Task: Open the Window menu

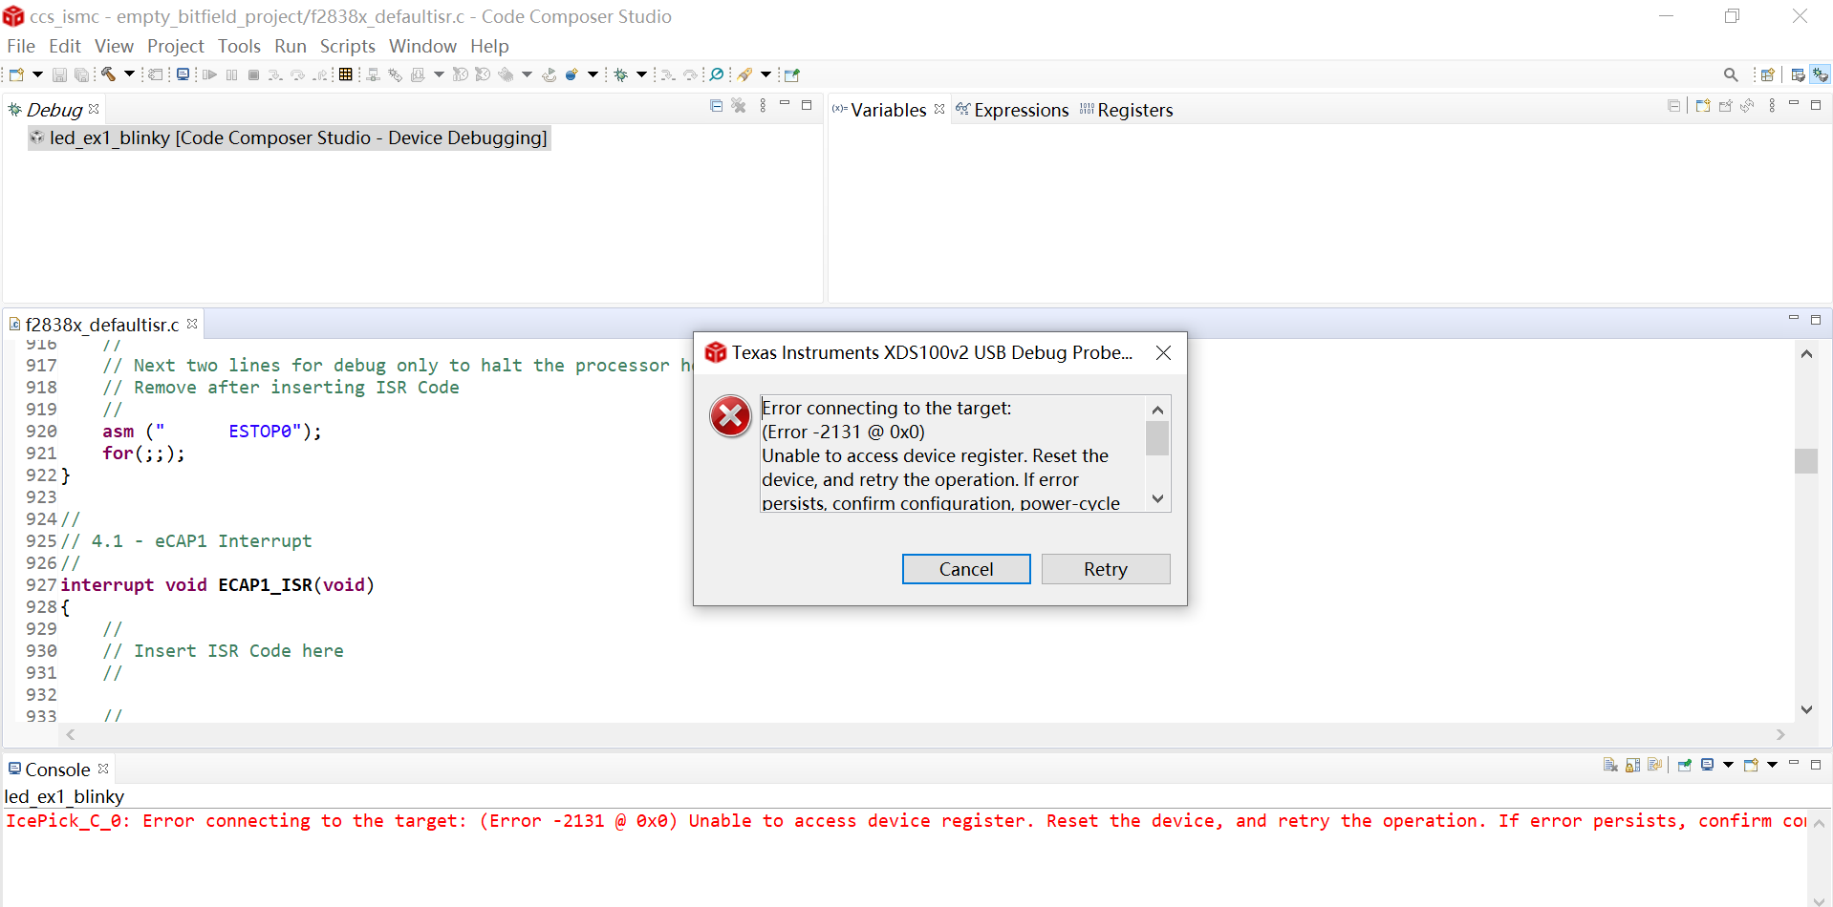Action: point(422,46)
